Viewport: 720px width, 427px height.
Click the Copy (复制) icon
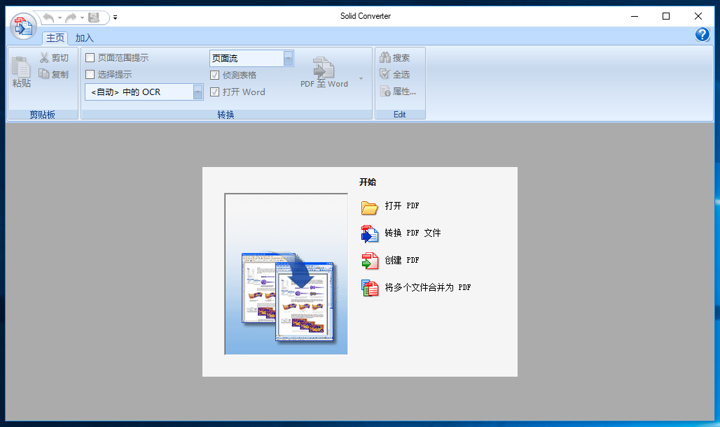click(44, 74)
